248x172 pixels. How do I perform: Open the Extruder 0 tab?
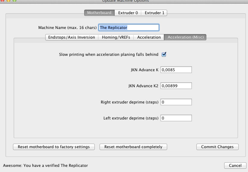click(128, 13)
